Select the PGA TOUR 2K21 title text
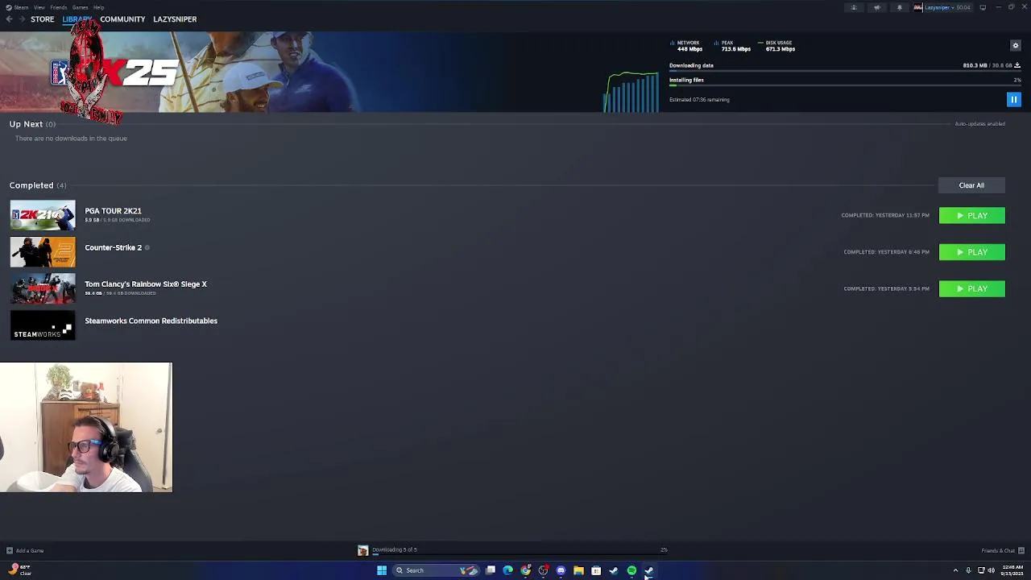Screen dimensions: 1031x580 tap(113, 211)
